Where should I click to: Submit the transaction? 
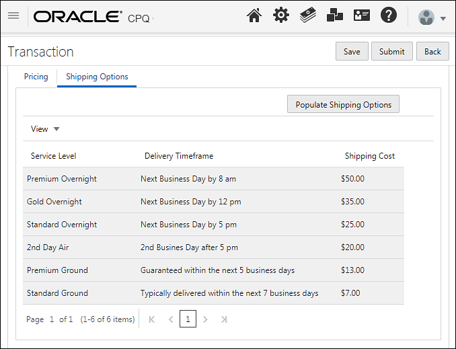[x=391, y=51]
